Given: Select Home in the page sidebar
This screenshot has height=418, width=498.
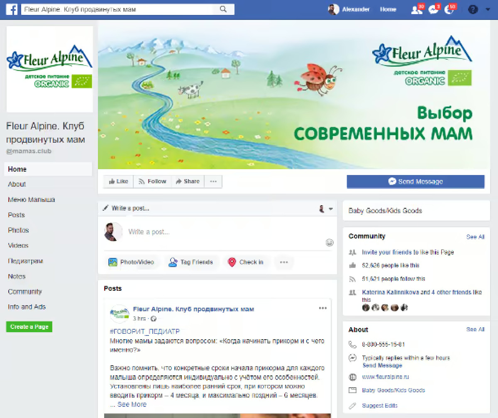Looking at the screenshot, I should (x=48, y=169).
